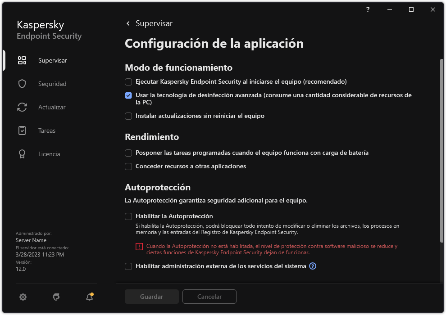This screenshot has width=446, height=315.
Task: Click the support globe icon
Action: [x=56, y=297]
